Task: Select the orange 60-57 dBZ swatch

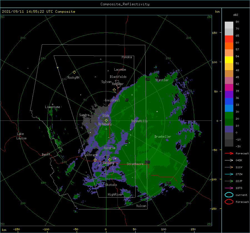Action: click(229, 46)
